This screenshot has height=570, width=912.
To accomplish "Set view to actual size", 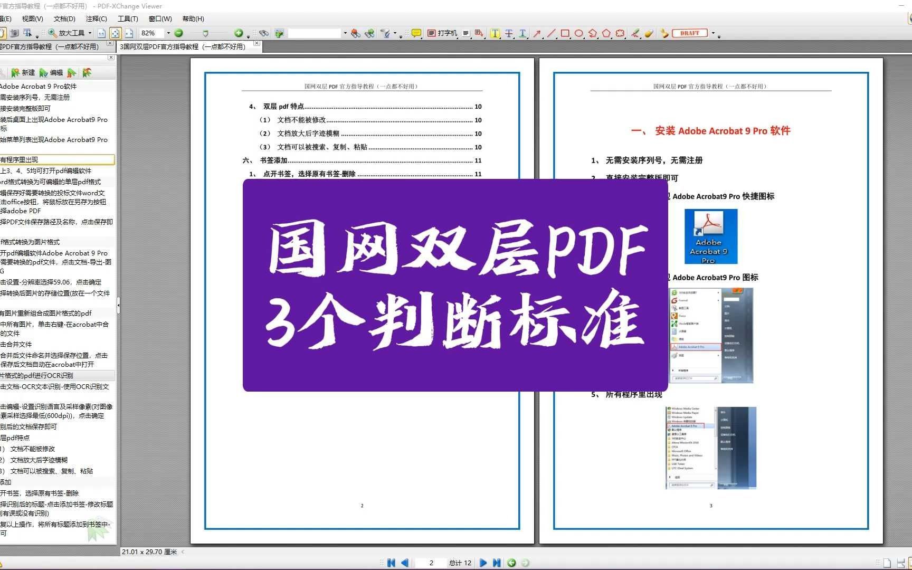I will click(x=102, y=33).
